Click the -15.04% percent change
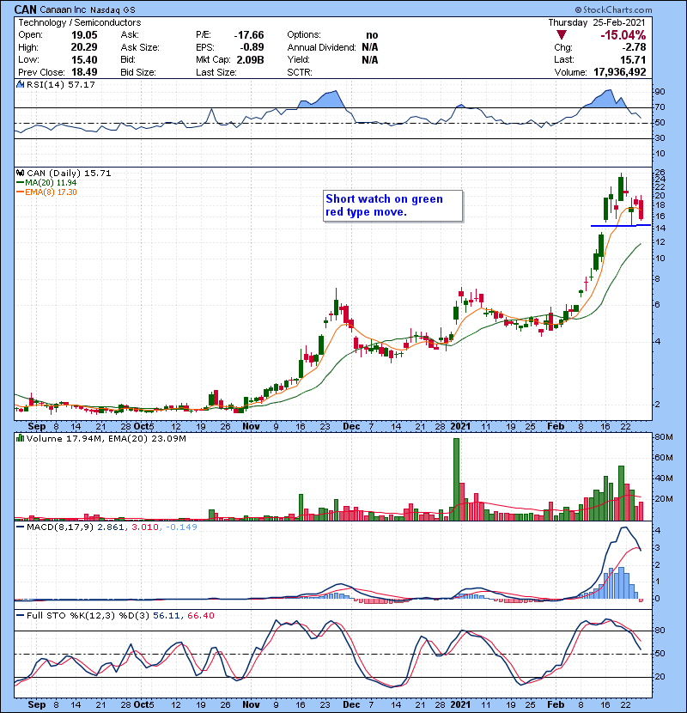 [x=623, y=35]
